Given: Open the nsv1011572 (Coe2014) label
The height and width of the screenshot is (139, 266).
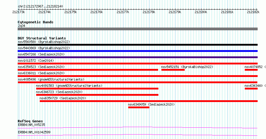Looking at the screenshot, I should pos(36,61).
